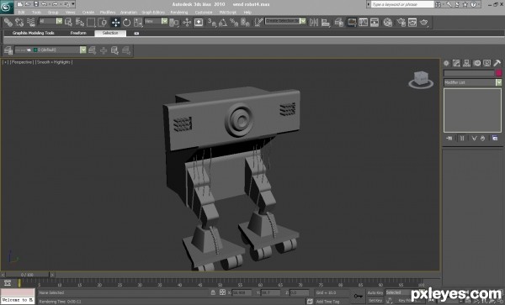505x305 pixels.
Task: Click the magenta object color swatch
Action: (499, 73)
